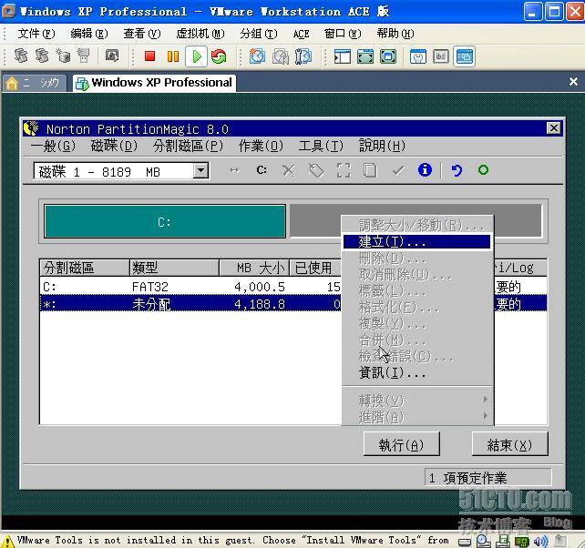Click the copy partition icon in PartitionMagic toolbar
The image size is (585, 548).
click(x=370, y=170)
